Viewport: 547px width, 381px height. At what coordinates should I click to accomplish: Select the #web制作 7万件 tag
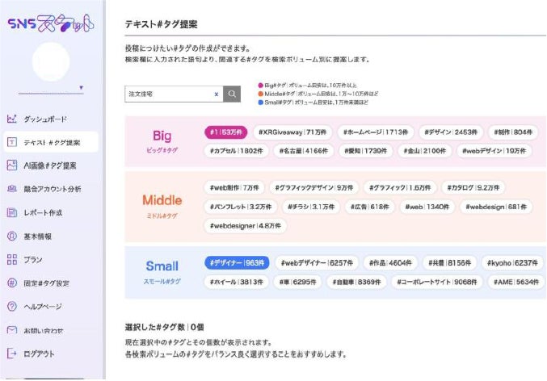pyautogui.click(x=234, y=187)
